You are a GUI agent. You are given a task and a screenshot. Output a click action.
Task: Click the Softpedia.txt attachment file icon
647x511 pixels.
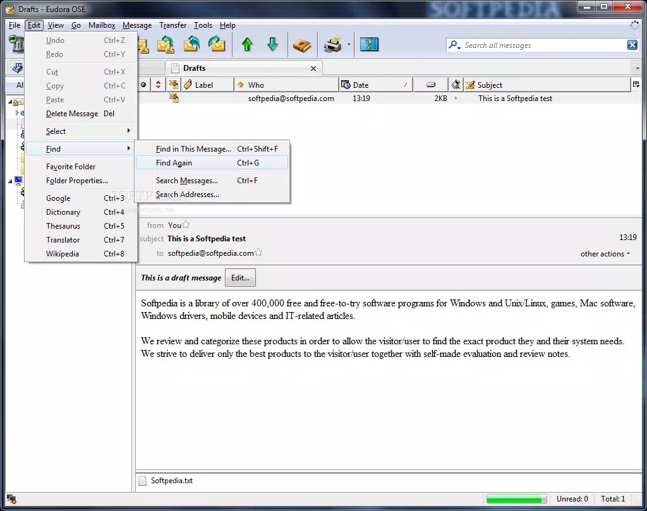[142, 481]
